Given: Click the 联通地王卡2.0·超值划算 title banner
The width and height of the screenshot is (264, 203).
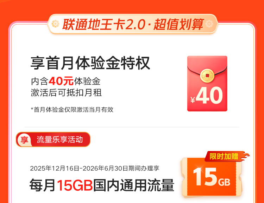Looking at the screenshot, I should [133, 24].
